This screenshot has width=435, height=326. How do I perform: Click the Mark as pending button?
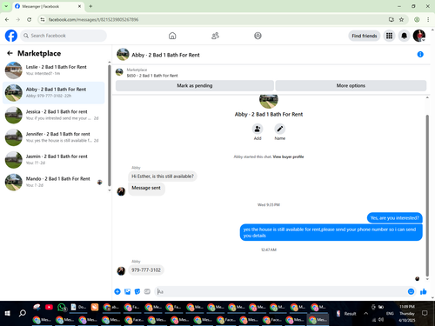195,85
